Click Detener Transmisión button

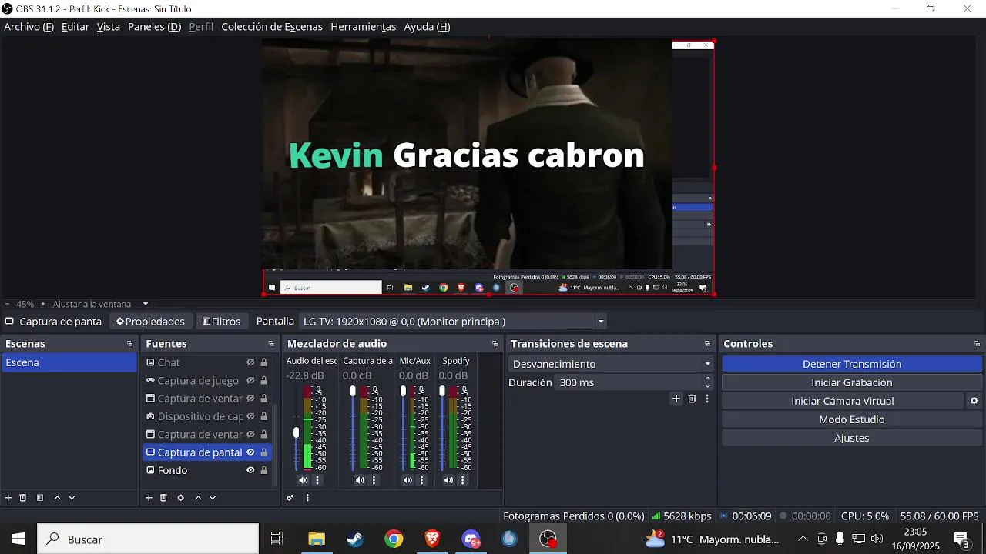coord(852,364)
